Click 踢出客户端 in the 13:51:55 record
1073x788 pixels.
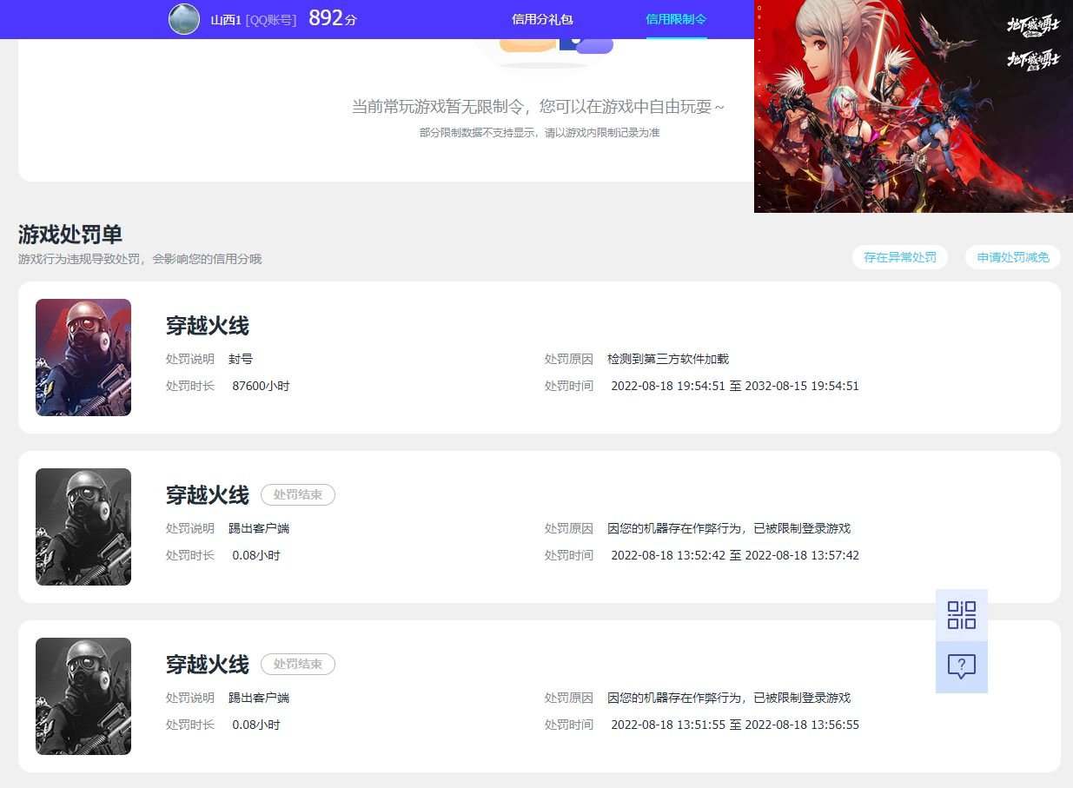pyautogui.click(x=259, y=698)
